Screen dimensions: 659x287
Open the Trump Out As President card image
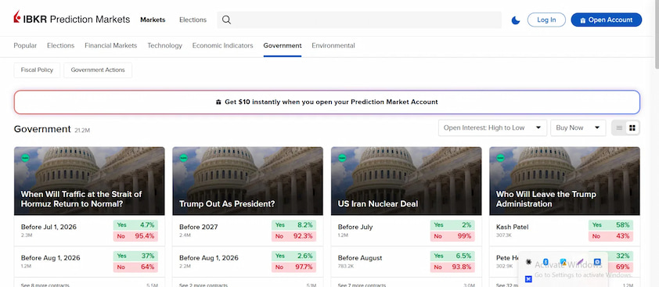pos(247,181)
